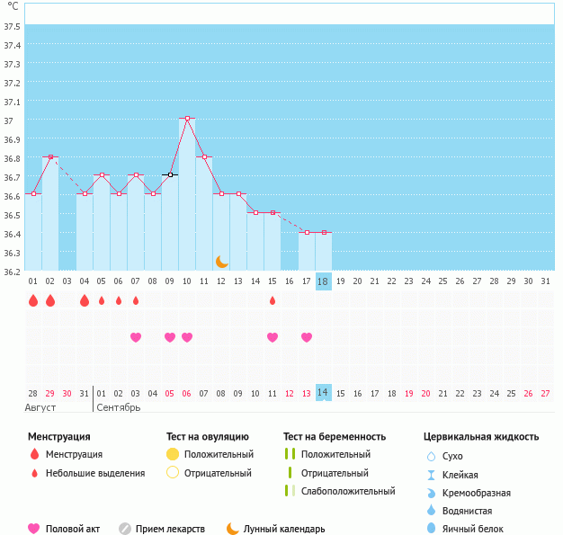Click the intercourse heart on cycle day 07
563x535 pixels.
pos(136,337)
